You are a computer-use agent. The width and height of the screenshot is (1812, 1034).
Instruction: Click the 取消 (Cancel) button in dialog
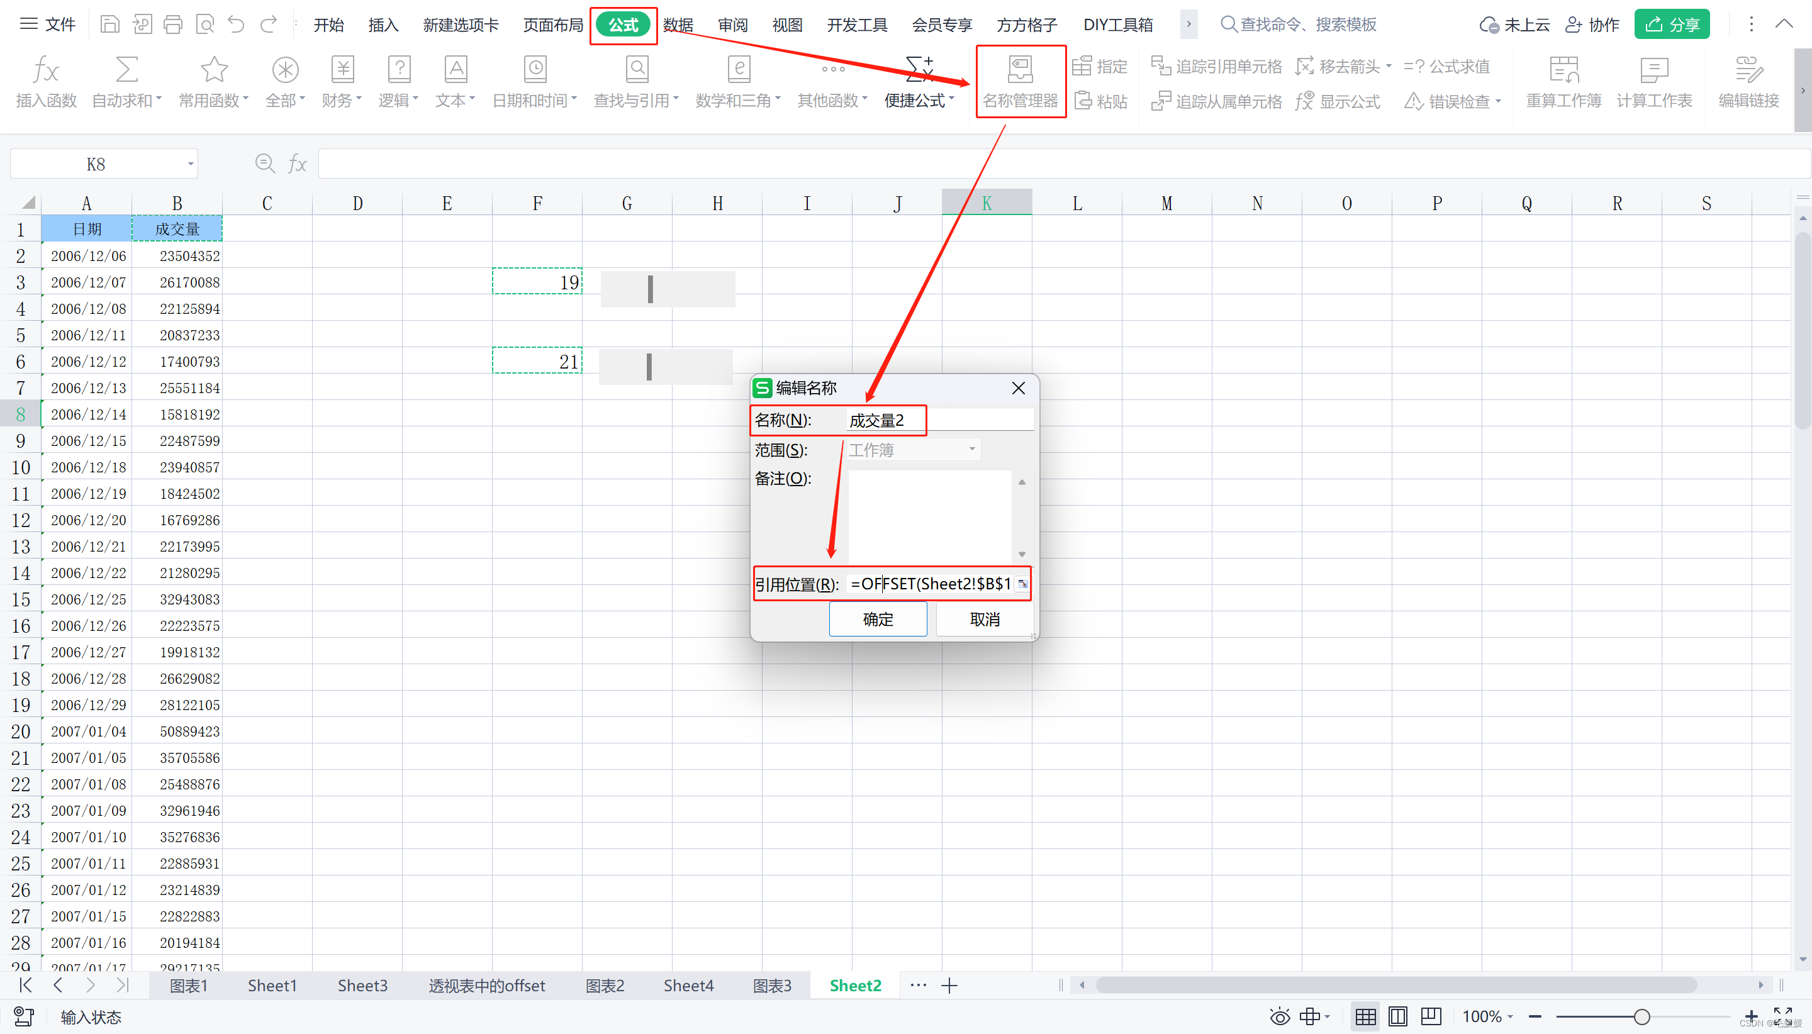coord(985,620)
